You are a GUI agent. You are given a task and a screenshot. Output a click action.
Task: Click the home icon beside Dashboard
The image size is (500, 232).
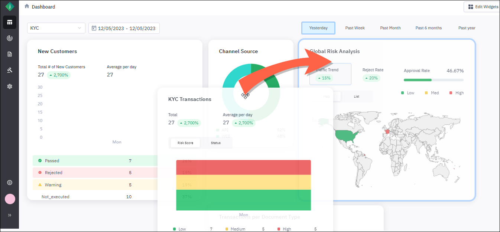point(27,6)
